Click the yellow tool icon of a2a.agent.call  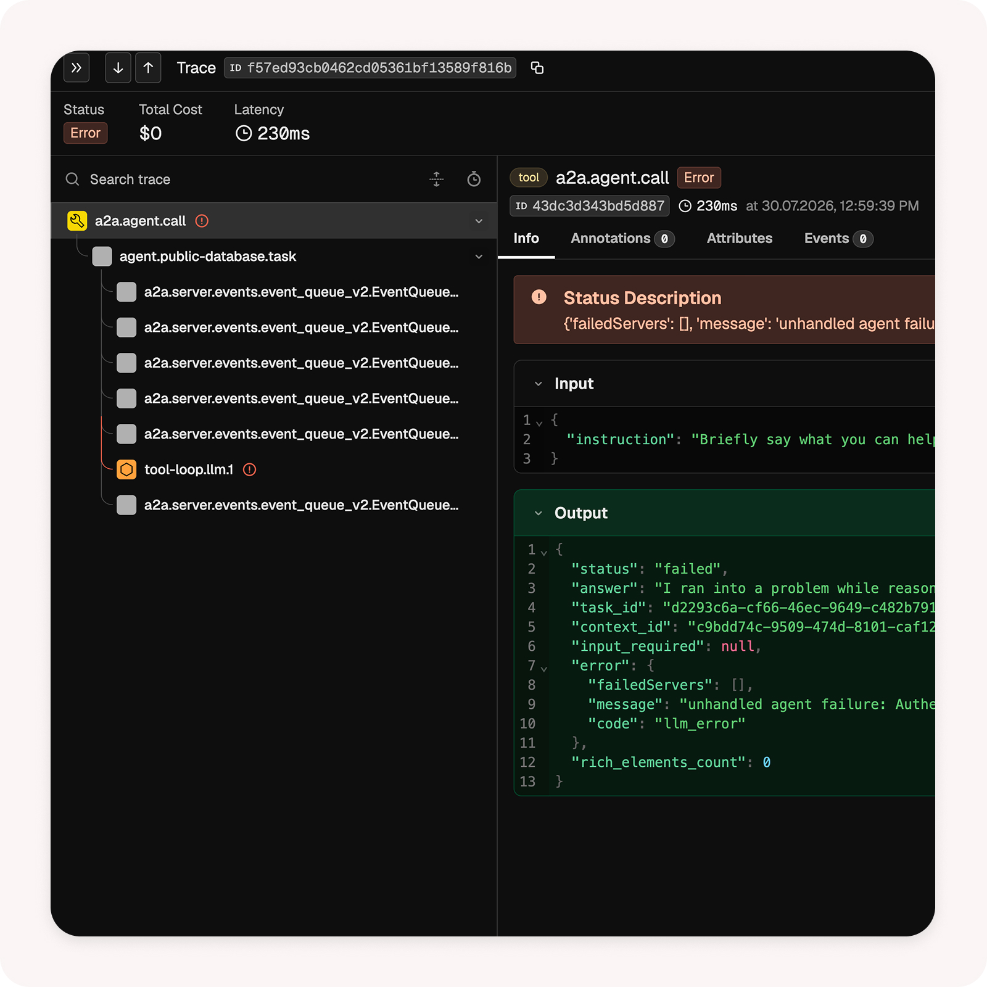(x=77, y=221)
